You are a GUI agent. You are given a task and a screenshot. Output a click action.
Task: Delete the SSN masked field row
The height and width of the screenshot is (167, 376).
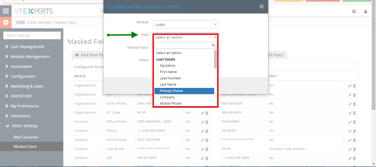tap(207, 158)
